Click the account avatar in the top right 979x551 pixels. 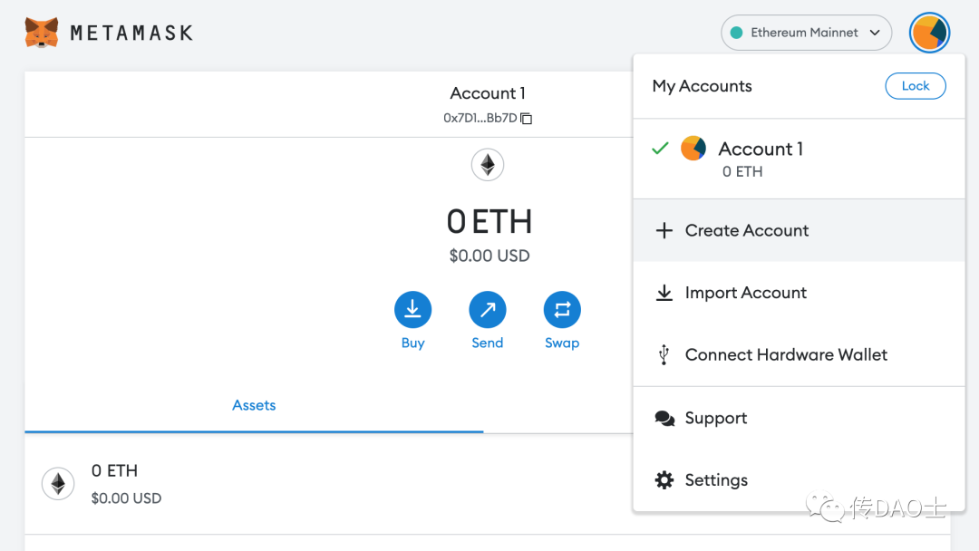929,34
